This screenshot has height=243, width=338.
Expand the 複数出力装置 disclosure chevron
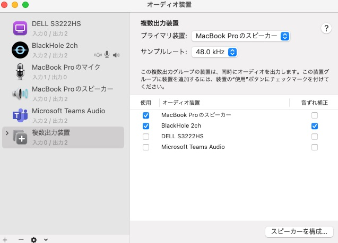7,133
